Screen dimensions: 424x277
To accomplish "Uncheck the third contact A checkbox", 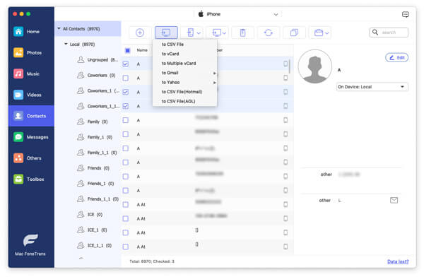I will point(126,93).
